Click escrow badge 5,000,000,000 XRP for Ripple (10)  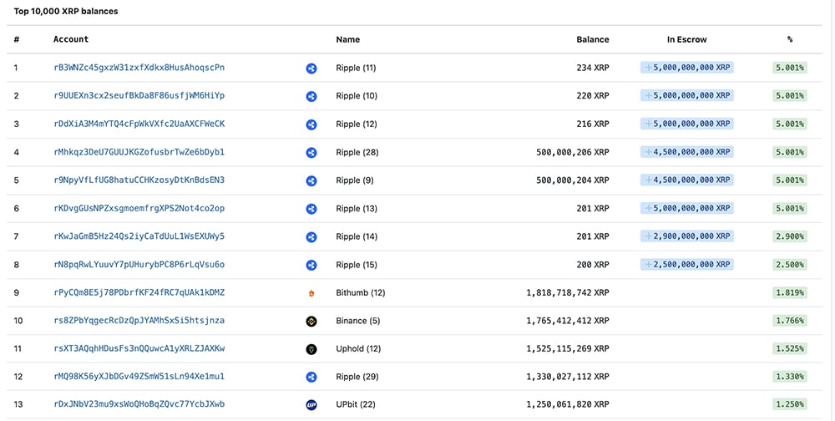(687, 95)
